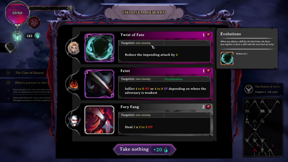The height and width of the screenshot is (162, 288).
Task: Click the Feint title bar
Action: [x=165, y=71]
